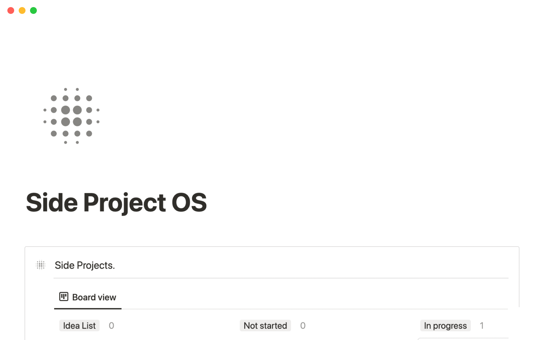Click the Idea List item count

click(x=111, y=326)
